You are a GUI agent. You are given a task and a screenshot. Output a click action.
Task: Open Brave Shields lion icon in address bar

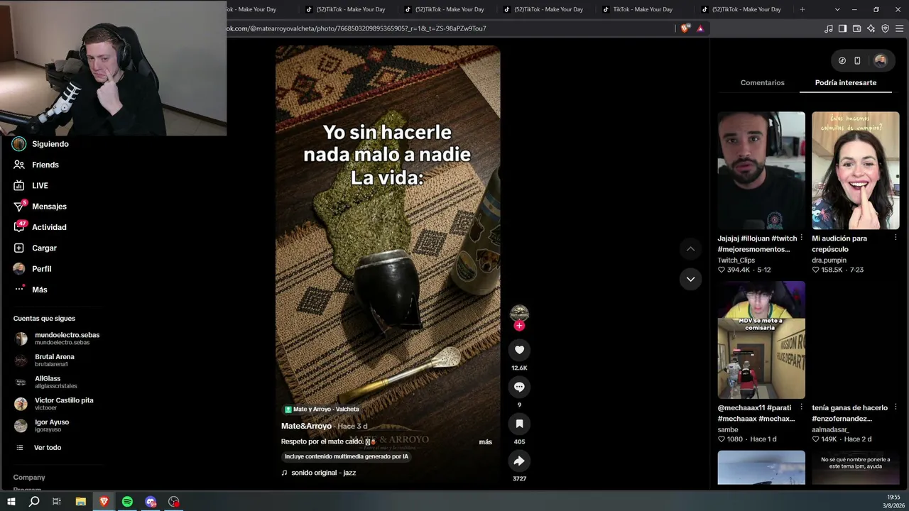685,28
